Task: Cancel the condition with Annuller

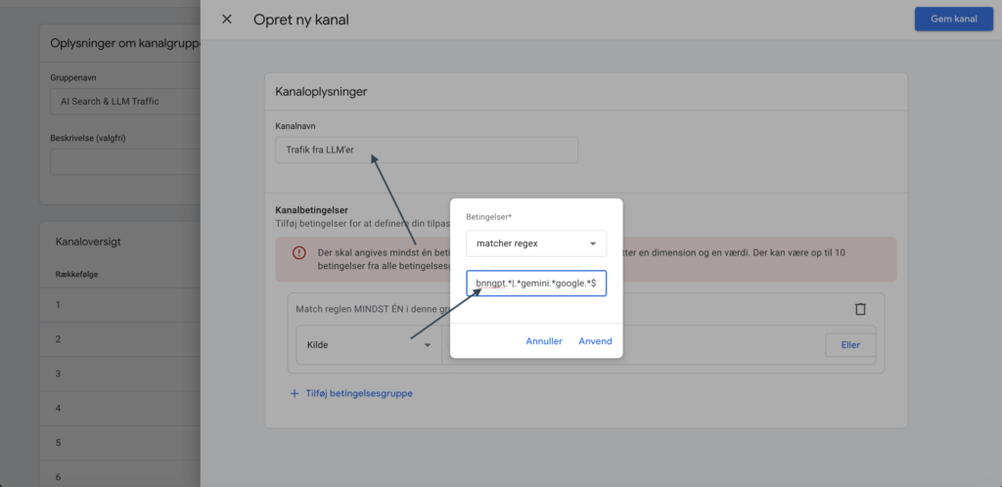Action: (543, 341)
